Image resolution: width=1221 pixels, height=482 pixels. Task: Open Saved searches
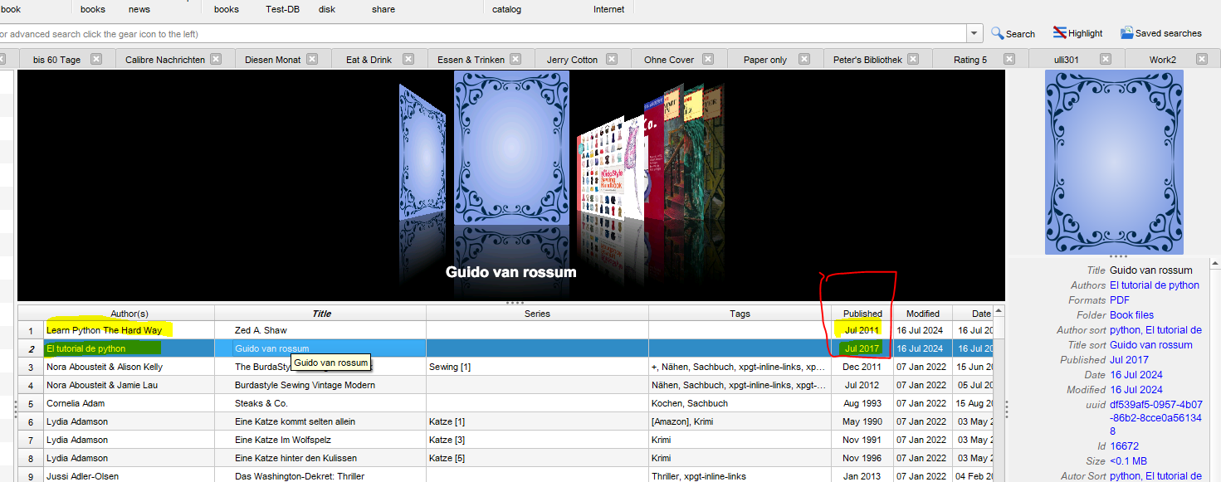point(1160,33)
